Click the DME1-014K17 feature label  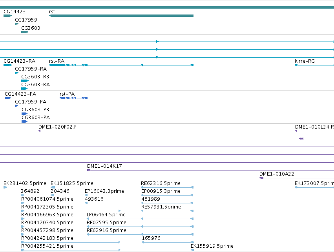(x=104, y=166)
